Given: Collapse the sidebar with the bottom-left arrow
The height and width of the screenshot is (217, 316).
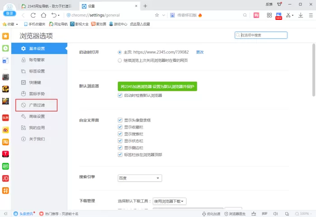Looking at the screenshot, I should click(x=5, y=213).
